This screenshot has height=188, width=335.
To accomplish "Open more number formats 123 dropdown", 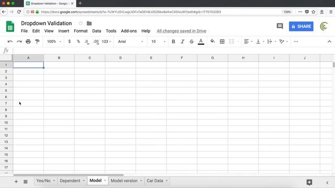I will pos(106,42).
